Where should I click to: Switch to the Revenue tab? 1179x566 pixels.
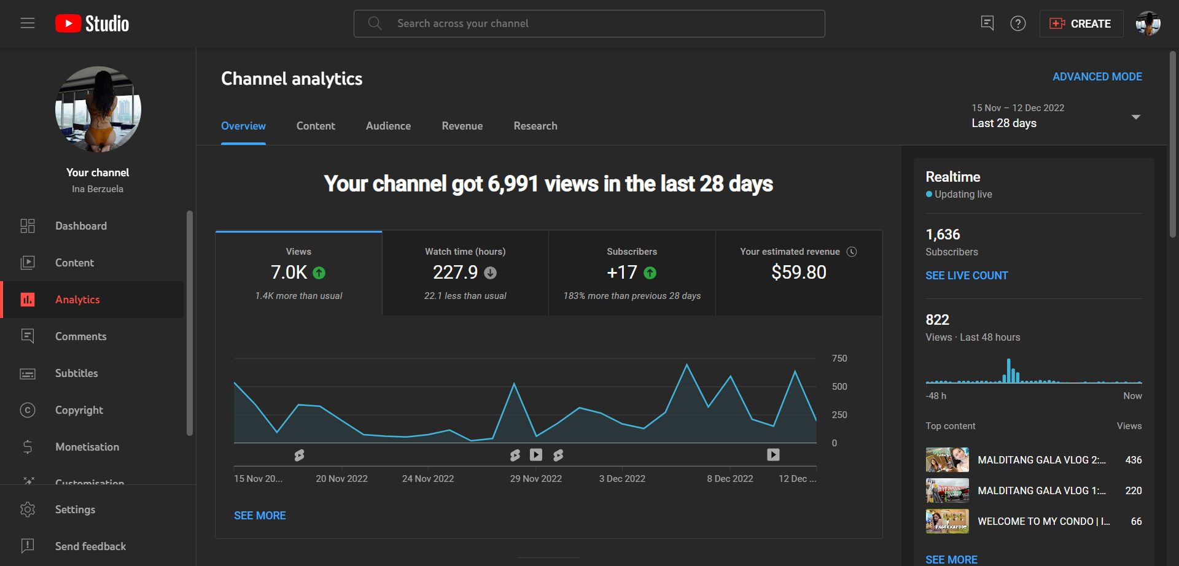[x=462, y=126]
